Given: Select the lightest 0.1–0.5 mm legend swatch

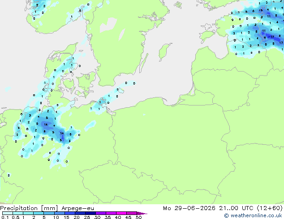Looking at the screenshot, I should point(8,213).
